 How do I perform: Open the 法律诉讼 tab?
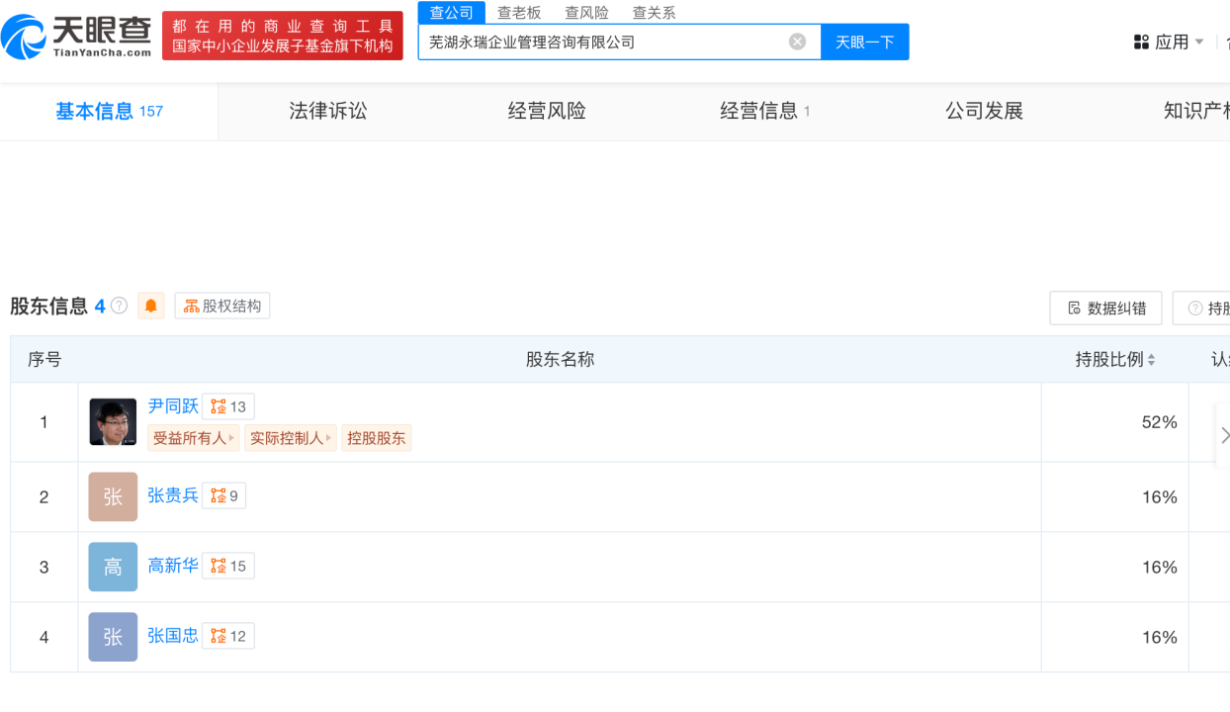click(x=327, y=111)
